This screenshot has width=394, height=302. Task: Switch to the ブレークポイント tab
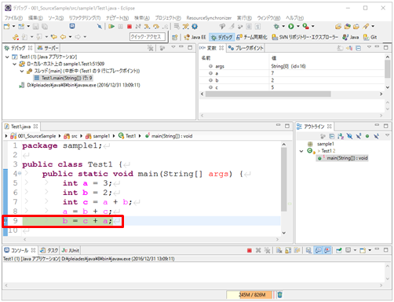pyautogui.click(x=246, y=48)
